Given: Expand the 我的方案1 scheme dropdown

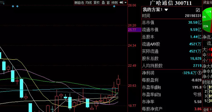Looking at the screenshot, I should pyautogui.click(x=166, y=10).
